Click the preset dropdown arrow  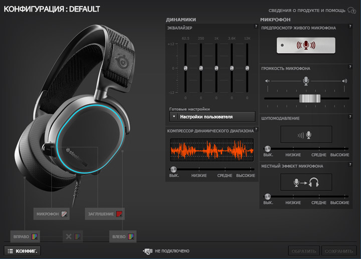(x=174, y=117)
